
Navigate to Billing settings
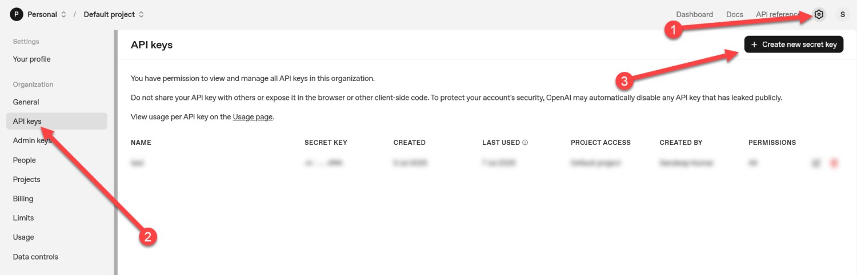pyautogui.click(x=23, y=199)
